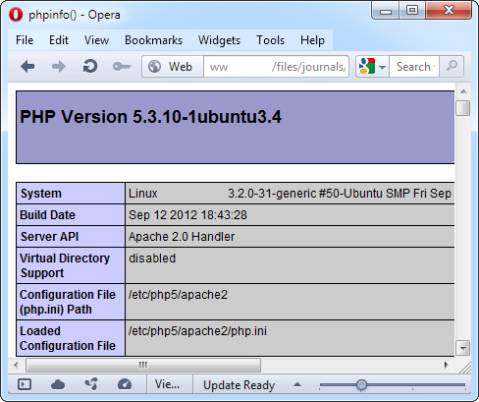Open the File menu

click(x=25, y=40)
